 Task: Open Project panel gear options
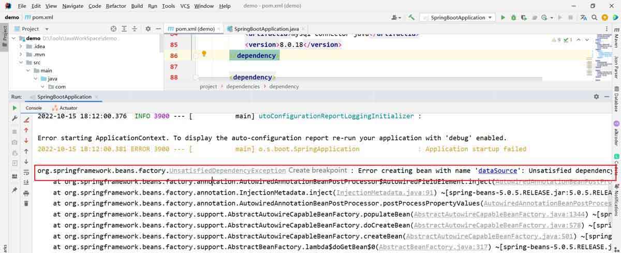pos(148,29)
